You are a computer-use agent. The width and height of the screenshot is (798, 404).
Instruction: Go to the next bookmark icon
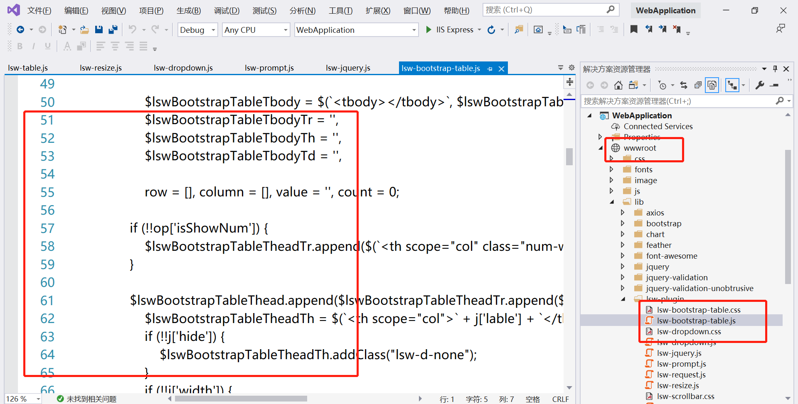pyautogui.click(x=663, y=29)
